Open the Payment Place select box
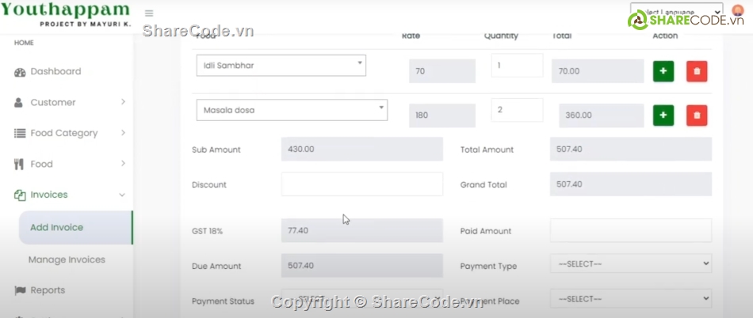This screenshot has width=753, height=318. click(x=631, y=298)
